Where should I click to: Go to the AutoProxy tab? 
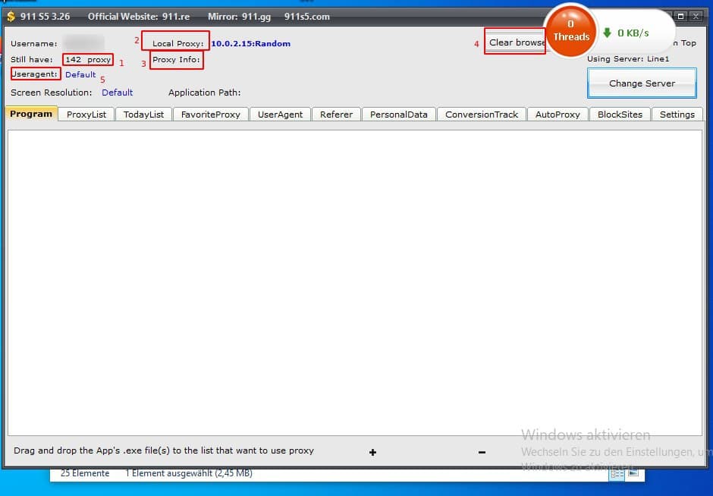[x=558, y=115]
